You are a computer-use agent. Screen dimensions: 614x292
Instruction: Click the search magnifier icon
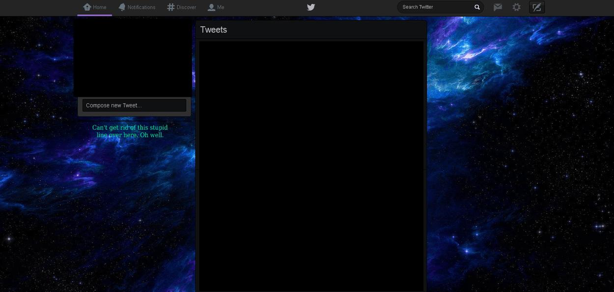pos(477,7)
